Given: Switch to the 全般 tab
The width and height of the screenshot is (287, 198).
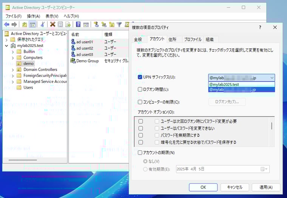Looking at the screenshot, I should click(x=138, y=39).
